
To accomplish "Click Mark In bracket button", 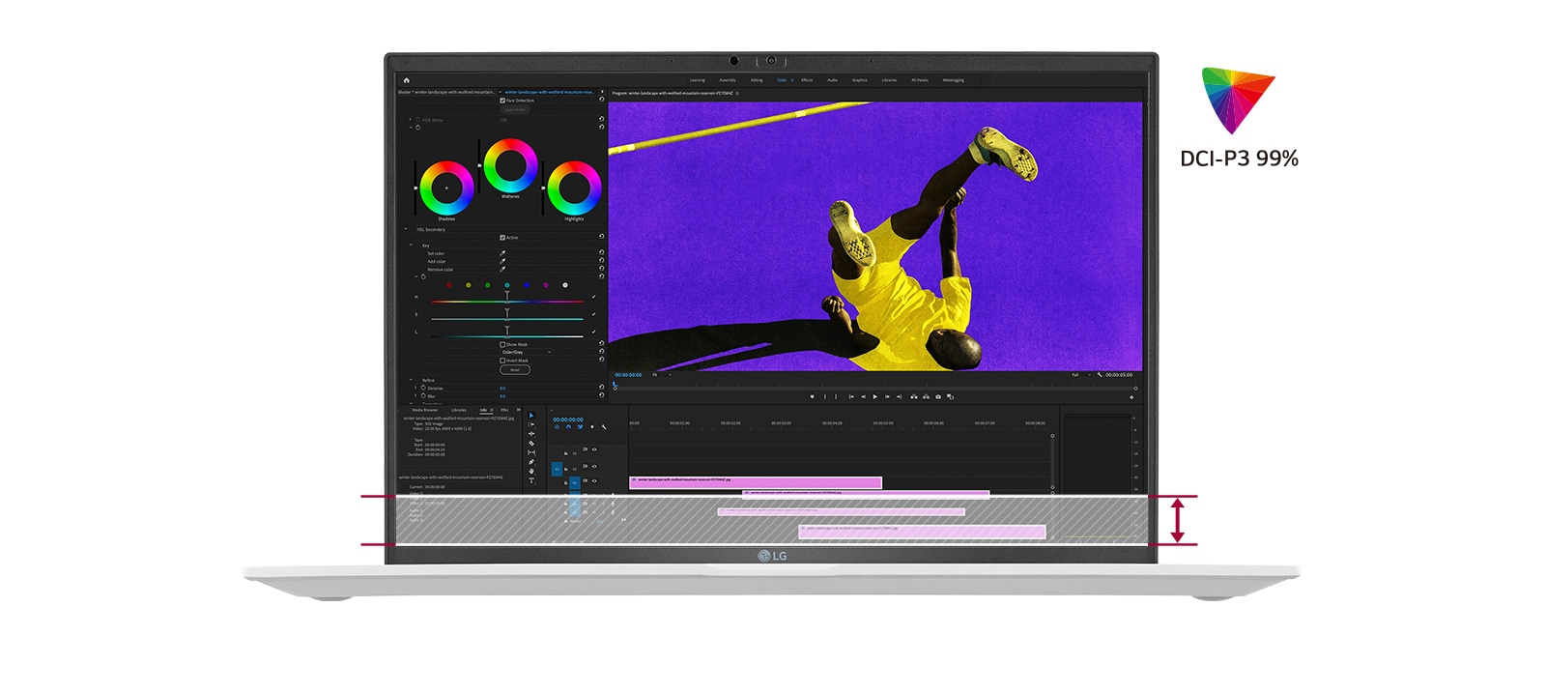I will (x=825, y=396).
